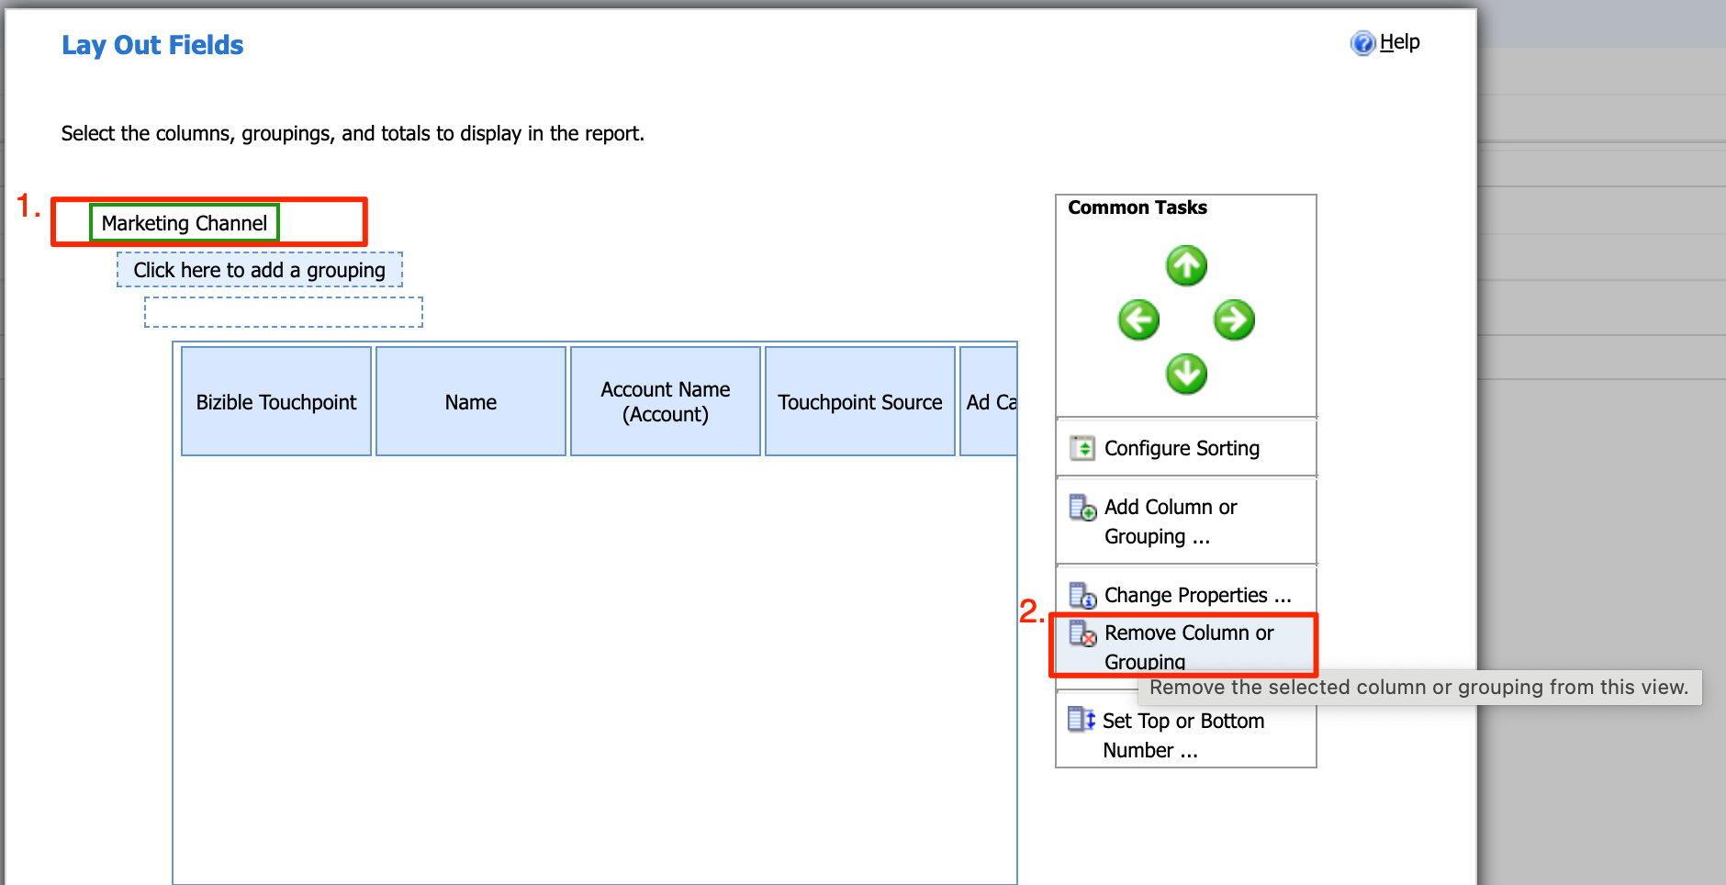Click the green down arrow in Common Tasks

coord(1186,374)
